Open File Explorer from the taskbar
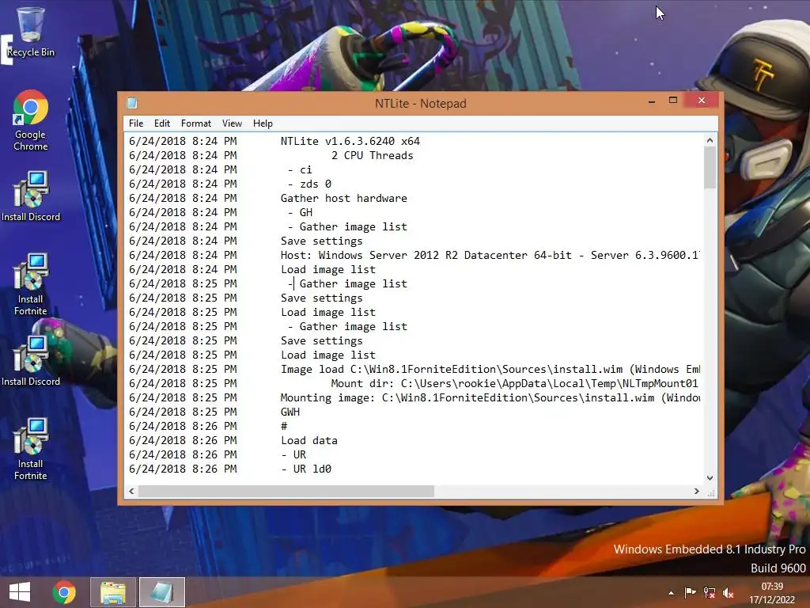Image resolution: width=810 pixels, height=608 pixels. click(x=113, y=592)
